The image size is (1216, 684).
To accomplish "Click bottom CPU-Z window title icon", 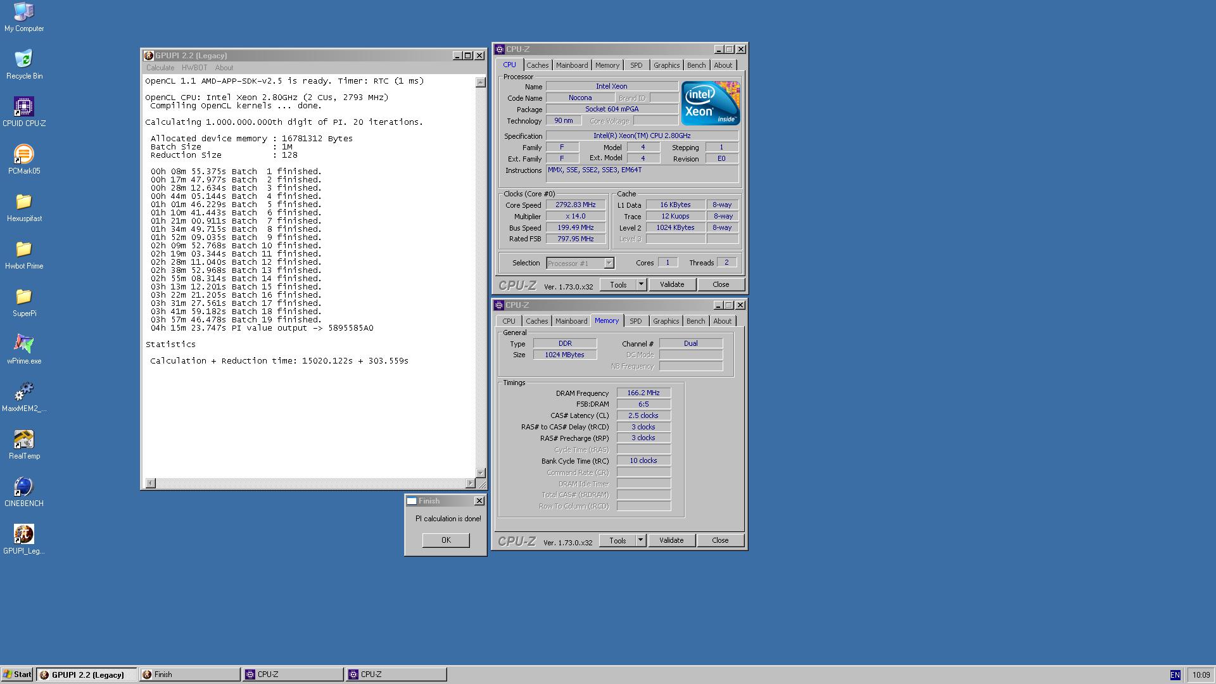I will 499,305.
